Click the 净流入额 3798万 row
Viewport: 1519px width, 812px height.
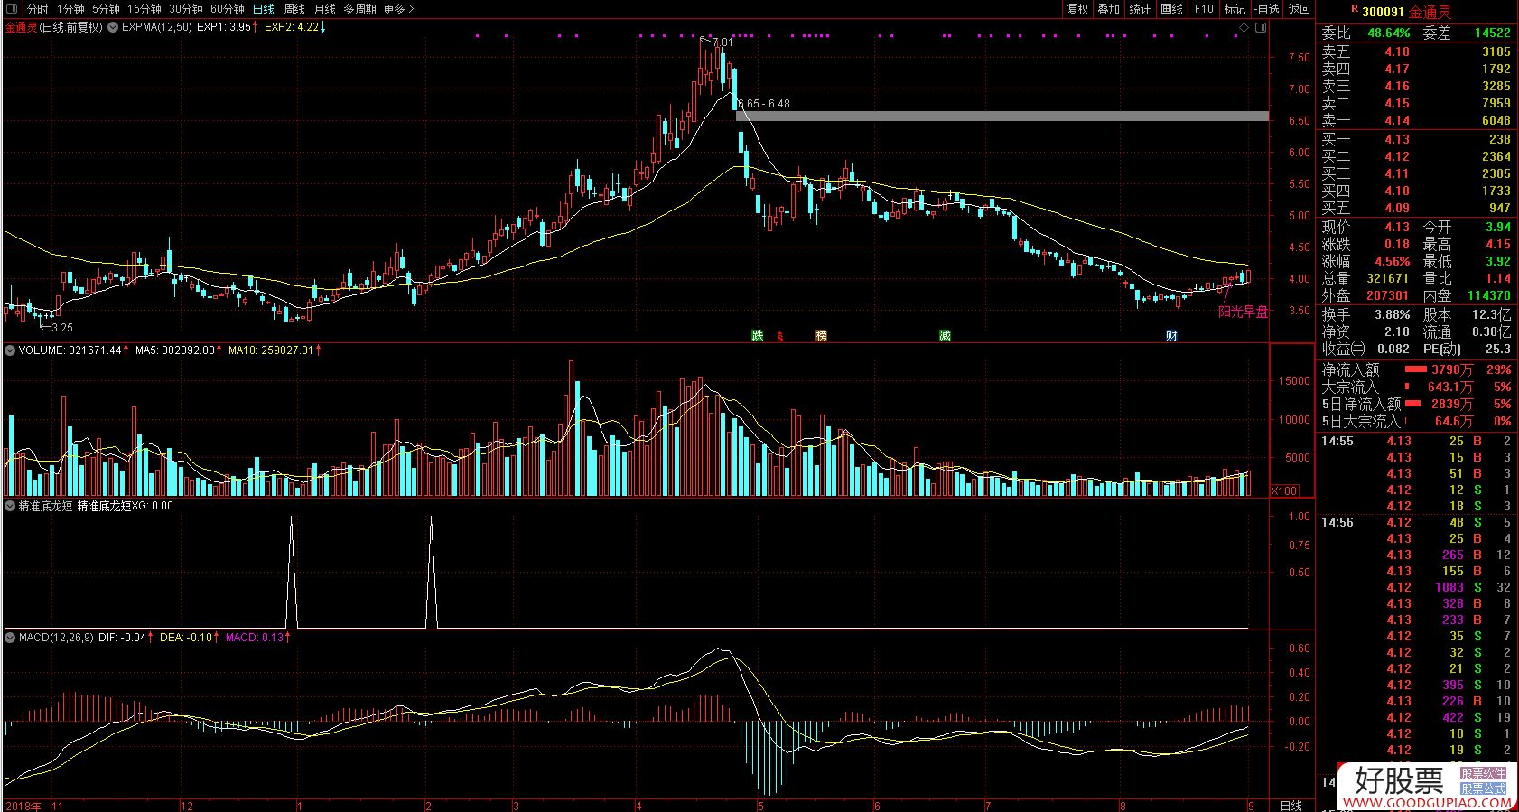point(1417,369)
